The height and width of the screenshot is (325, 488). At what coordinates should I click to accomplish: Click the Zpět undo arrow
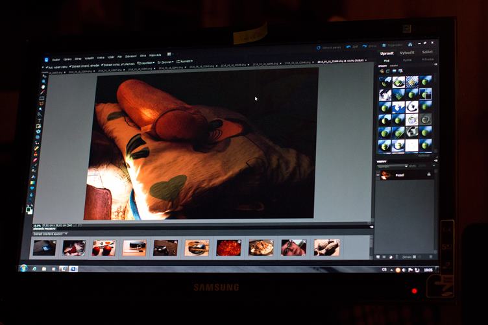coord(348,46)
